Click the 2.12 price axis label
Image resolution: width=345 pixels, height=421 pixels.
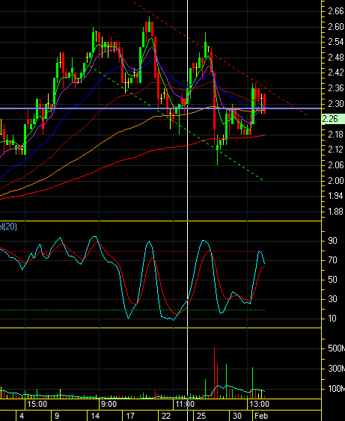click(x=336, y=150)
